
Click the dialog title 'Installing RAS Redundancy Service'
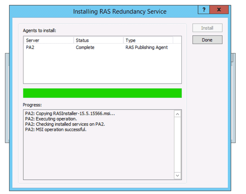click(x=120, y=11)
